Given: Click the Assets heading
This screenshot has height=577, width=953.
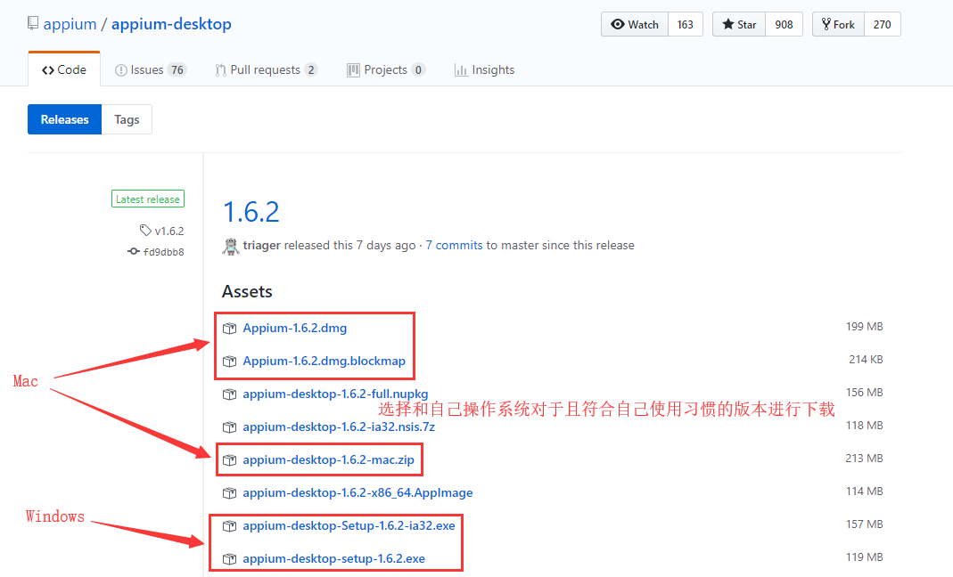Looking at the screenshot, I should pos(247,291).
